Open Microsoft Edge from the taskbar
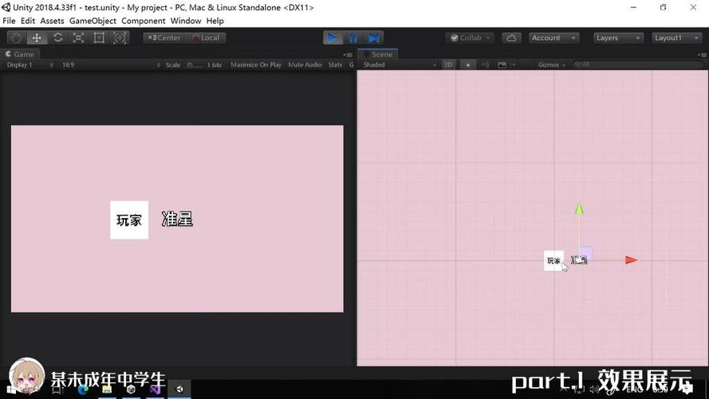Image resolution: width=709 pixels, height=399 pixels. 83,389
